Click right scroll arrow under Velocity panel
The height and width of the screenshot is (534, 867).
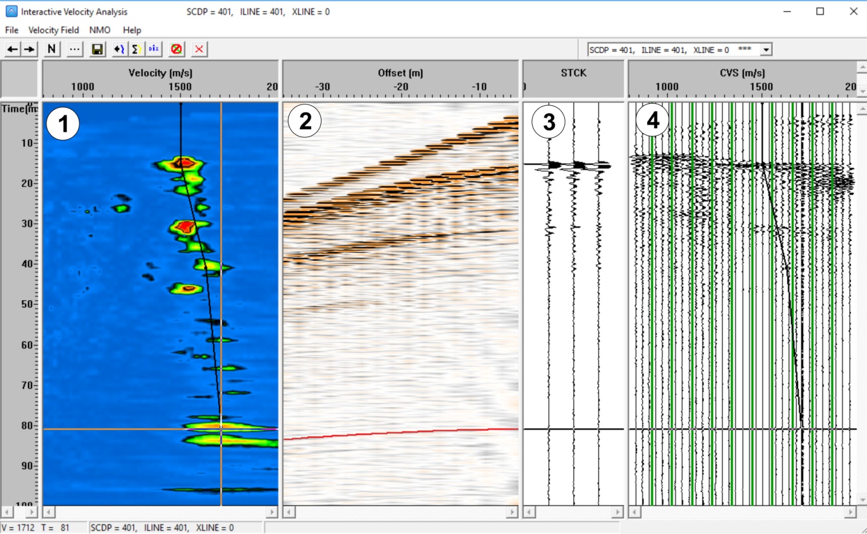(272, 512)
